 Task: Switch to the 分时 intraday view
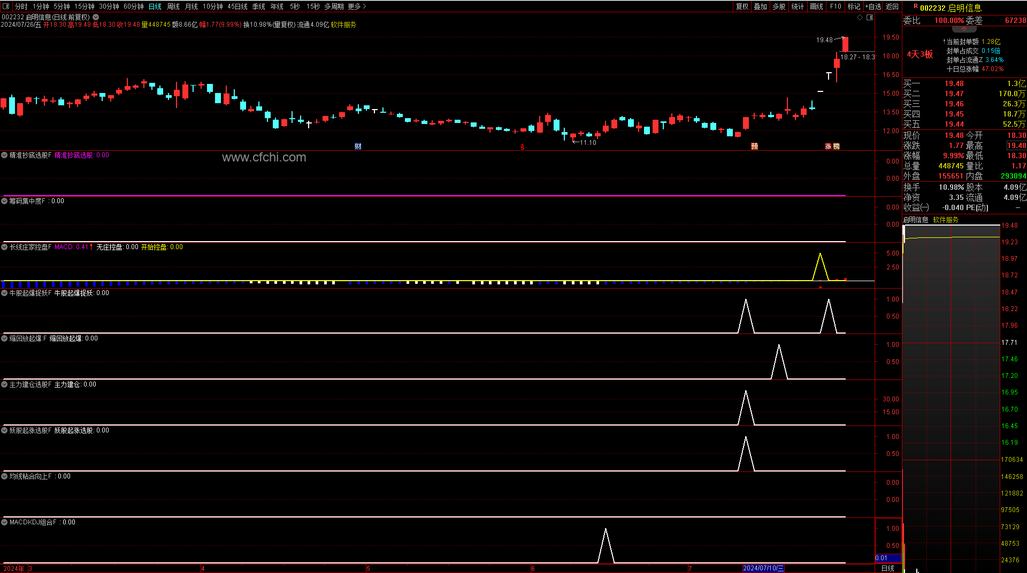pos(21,6)
